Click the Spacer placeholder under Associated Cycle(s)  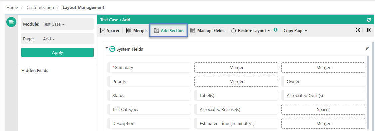click(323, 109)
